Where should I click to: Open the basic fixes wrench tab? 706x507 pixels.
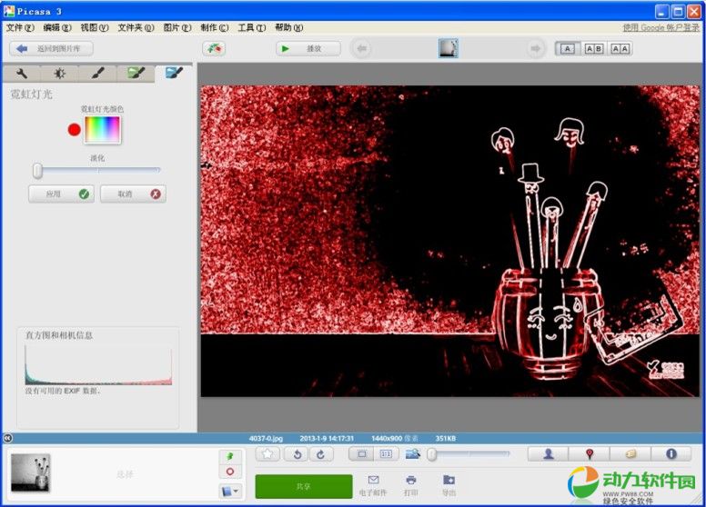21,74
